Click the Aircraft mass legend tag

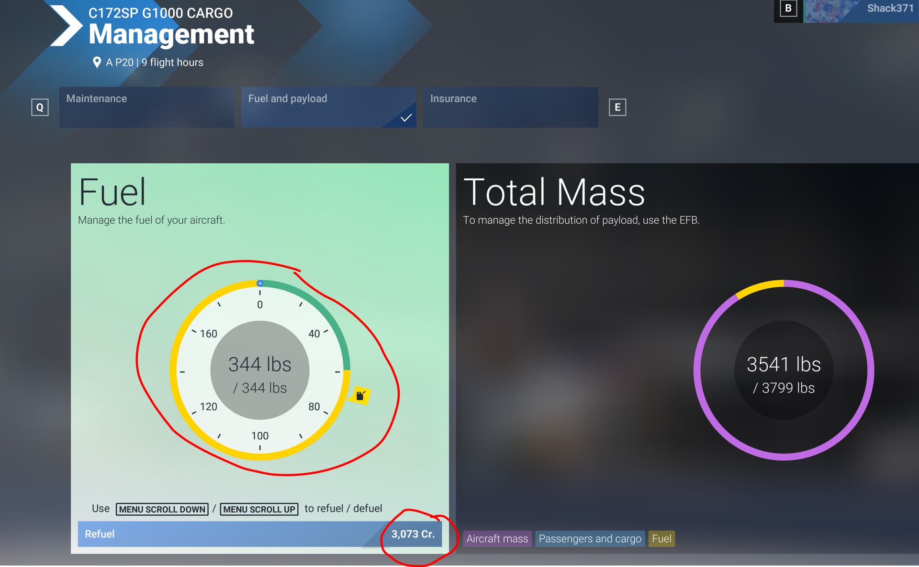pos(497,539)
